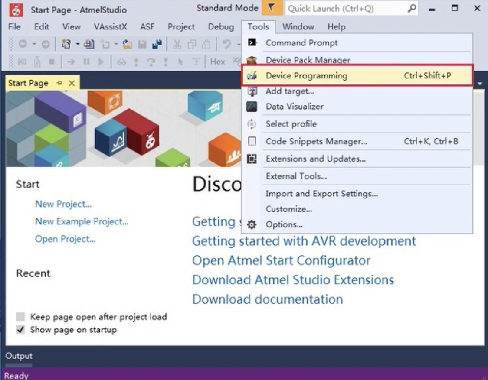Open the VAssistX menu

pyautogui.click(x=111, y=27)
